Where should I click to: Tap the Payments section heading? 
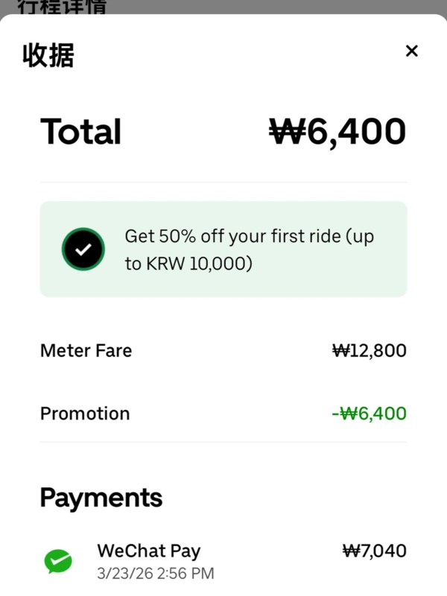(101, 498)
